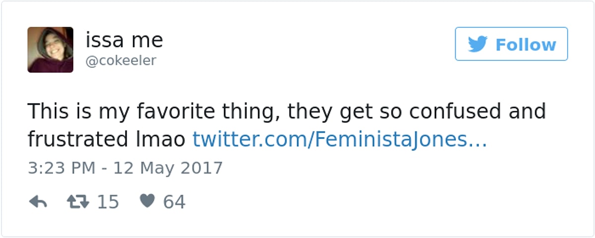Select the '12 May 2017' date
The height and width of the screenshot is (238, 595).
click(168, 167)
